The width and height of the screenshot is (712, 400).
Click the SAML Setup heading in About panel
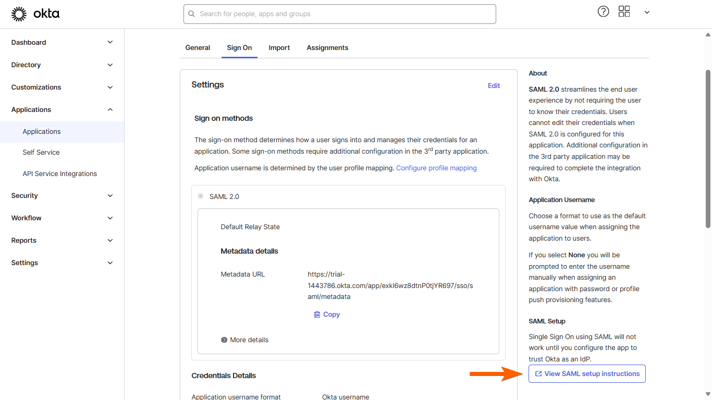pyautogui.click(x=547, y=321)
